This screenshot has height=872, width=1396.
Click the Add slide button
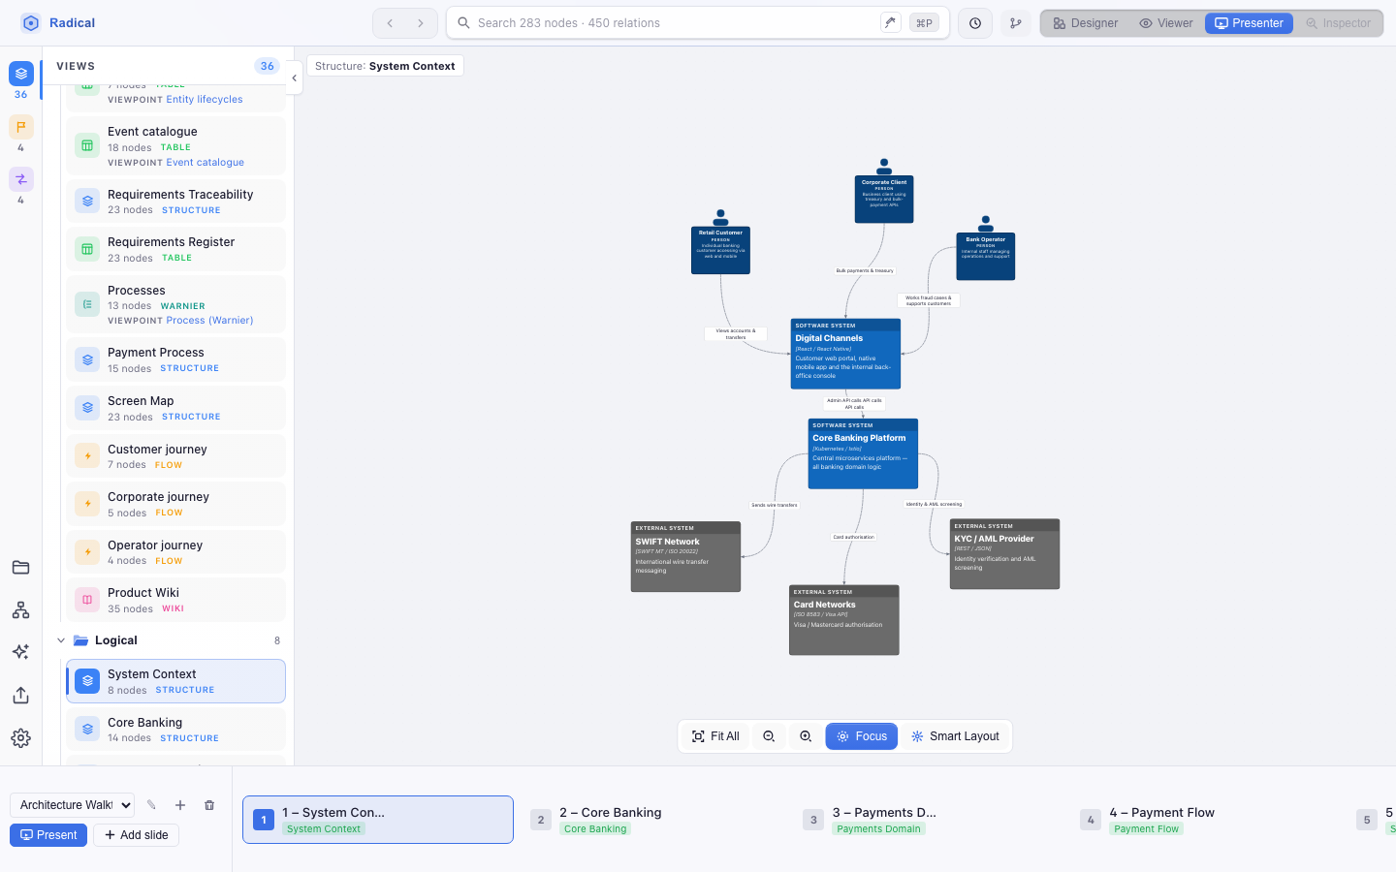[x=136, y=835]
